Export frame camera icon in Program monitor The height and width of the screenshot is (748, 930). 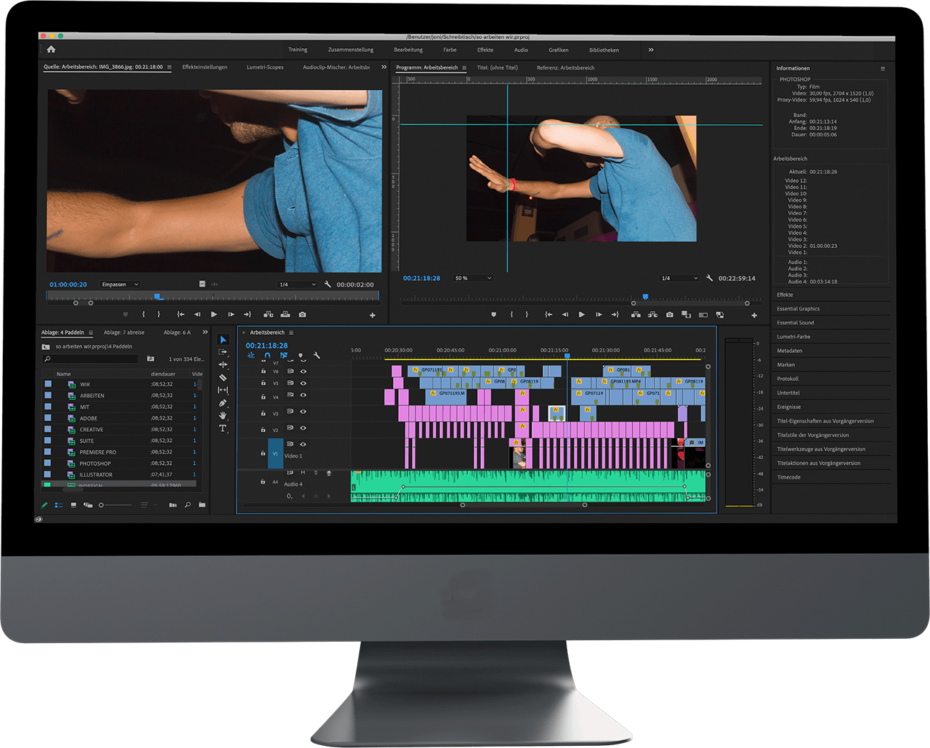pyautogui.click(x=670, y=315)
